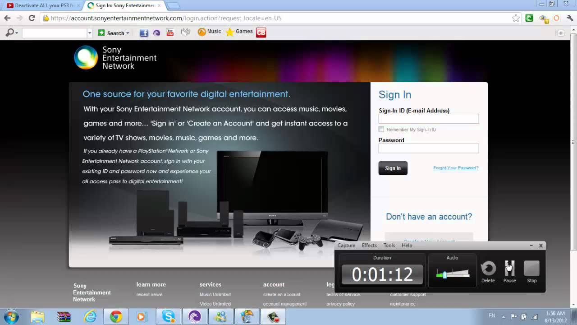577x325 pixels.
Task: Reload the Sony sign-in page
Action: pyautogui.click(x=32, y=18)
